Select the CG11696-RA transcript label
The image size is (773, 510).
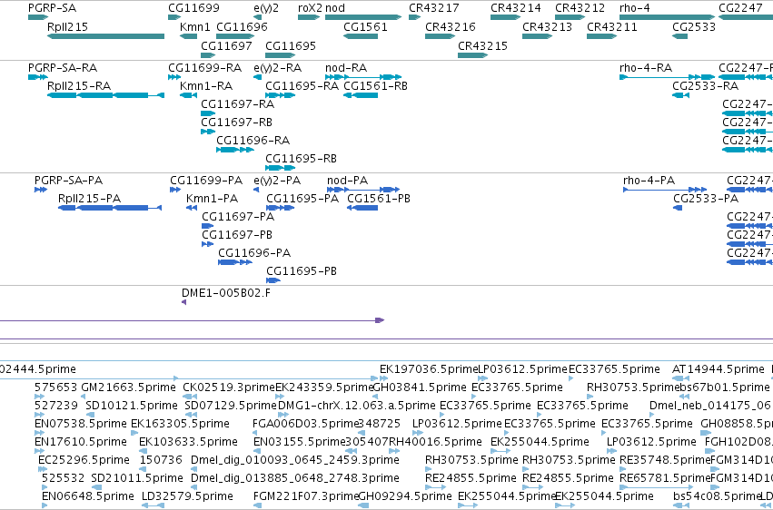(253, 141)
